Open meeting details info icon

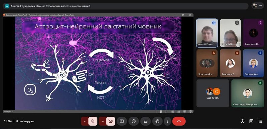(242, 121)
